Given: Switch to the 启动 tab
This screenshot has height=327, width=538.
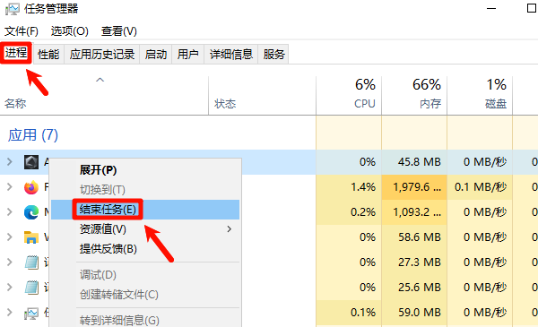Looking at the screenshot, I should (156, 54).
